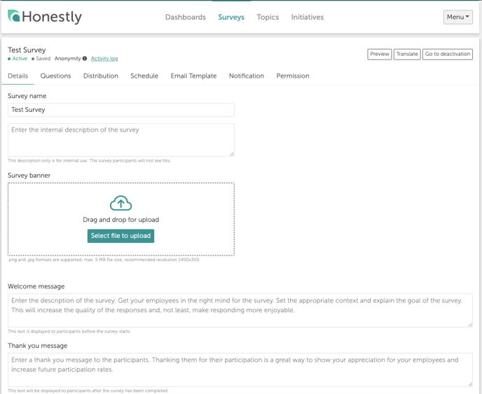Focus the Survey name input field
Image resolution: width=482 pixels, height=394 pixels.
coord(121,110)
